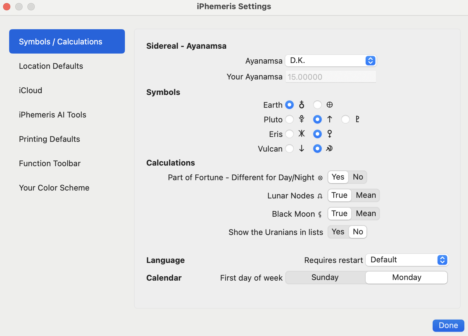Pick the Eris symbol with back-to-back crescents
The image size is (468, 336).
pos(289,134)
